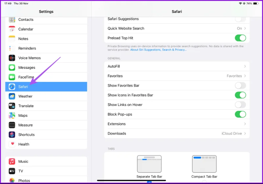Open Messages settings row

[x=46, y=68]
